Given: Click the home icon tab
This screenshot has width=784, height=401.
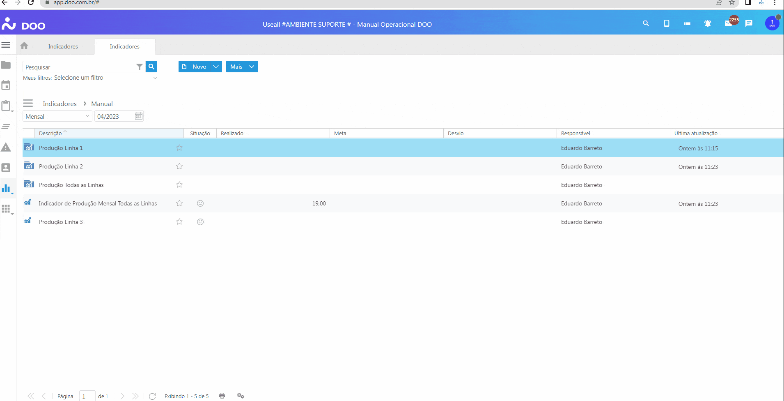Looking at the screenshot, I should 24,46.
